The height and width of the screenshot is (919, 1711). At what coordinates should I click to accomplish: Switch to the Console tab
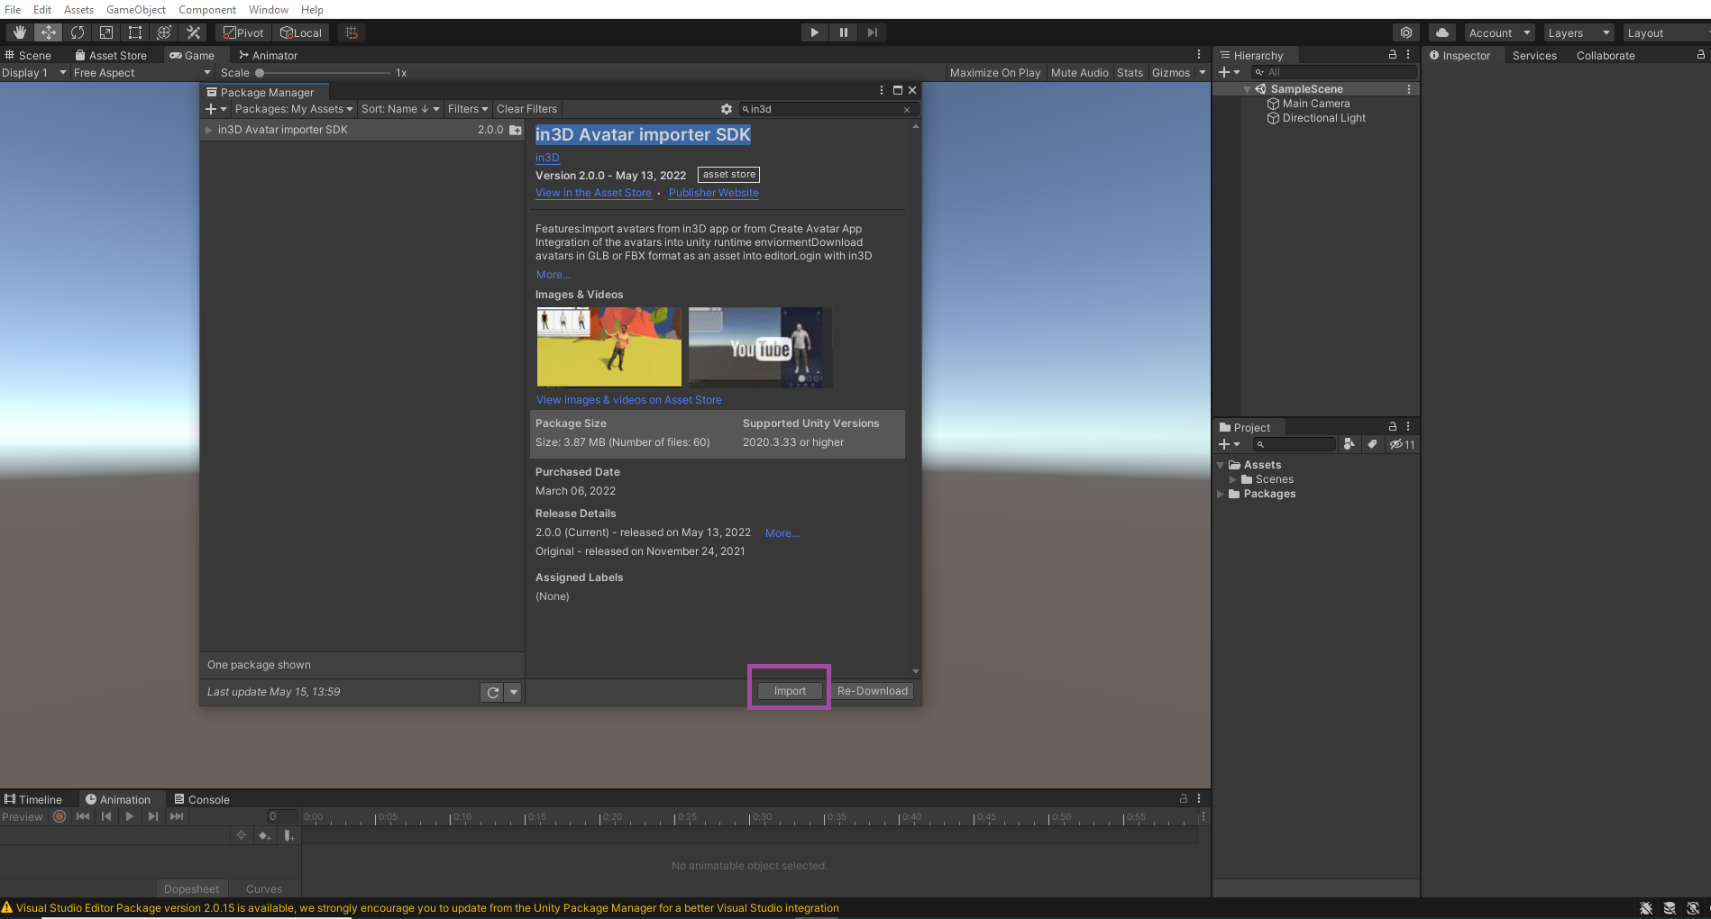(202, 799)
